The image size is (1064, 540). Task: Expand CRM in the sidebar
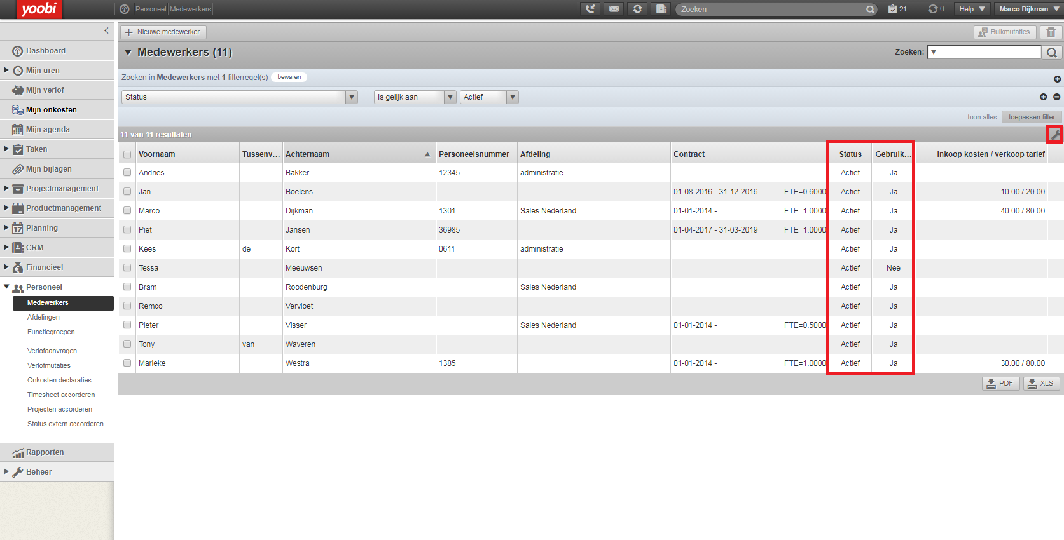tap(6, 247)
